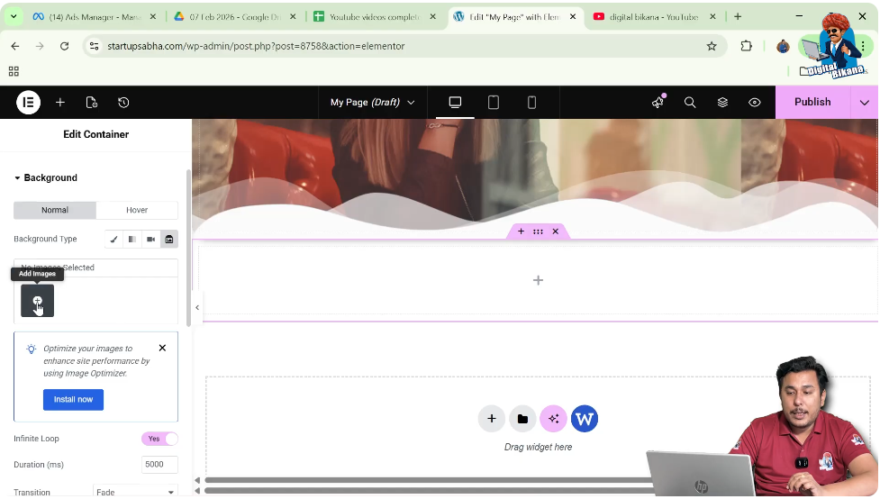Select the Hover background state
This screenshot has width=880, height=499.
(137, 210)
